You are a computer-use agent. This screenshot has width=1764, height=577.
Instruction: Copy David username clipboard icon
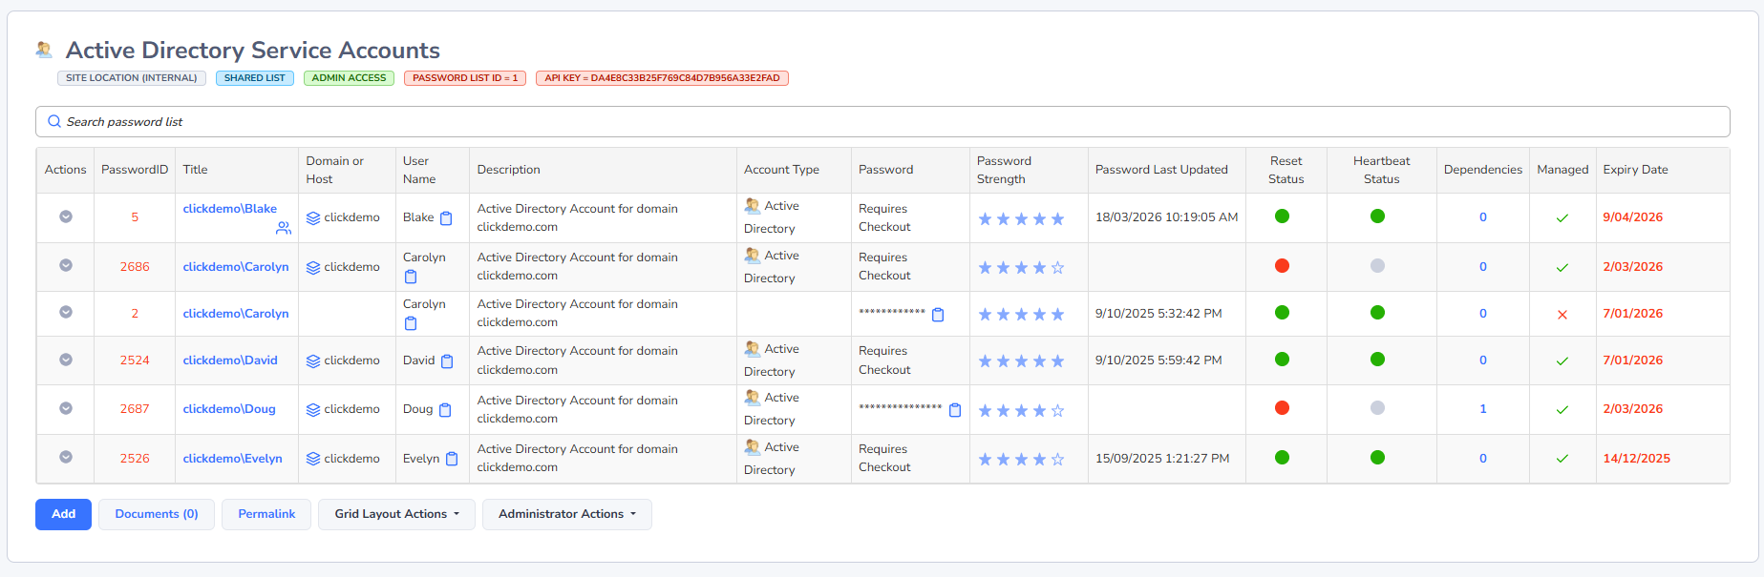point(447,361)
